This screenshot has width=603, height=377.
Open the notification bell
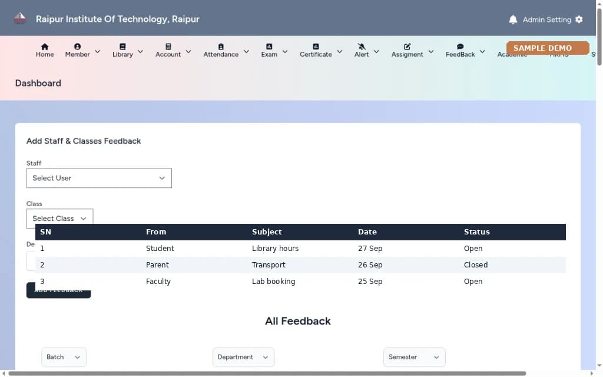coord(513,19)
